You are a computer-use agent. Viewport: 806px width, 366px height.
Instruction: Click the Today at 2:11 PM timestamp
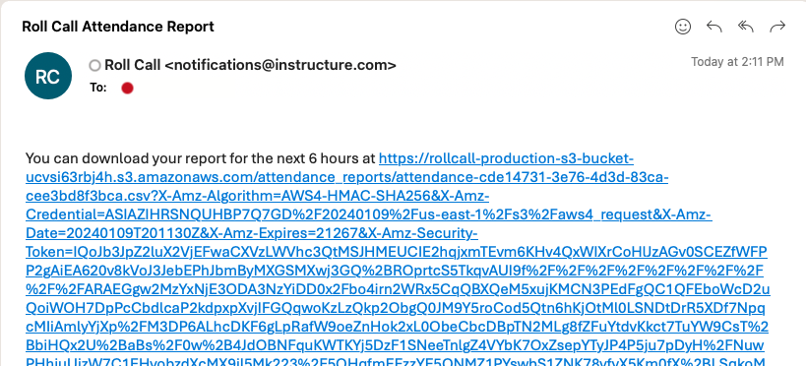tap(737, 62)
